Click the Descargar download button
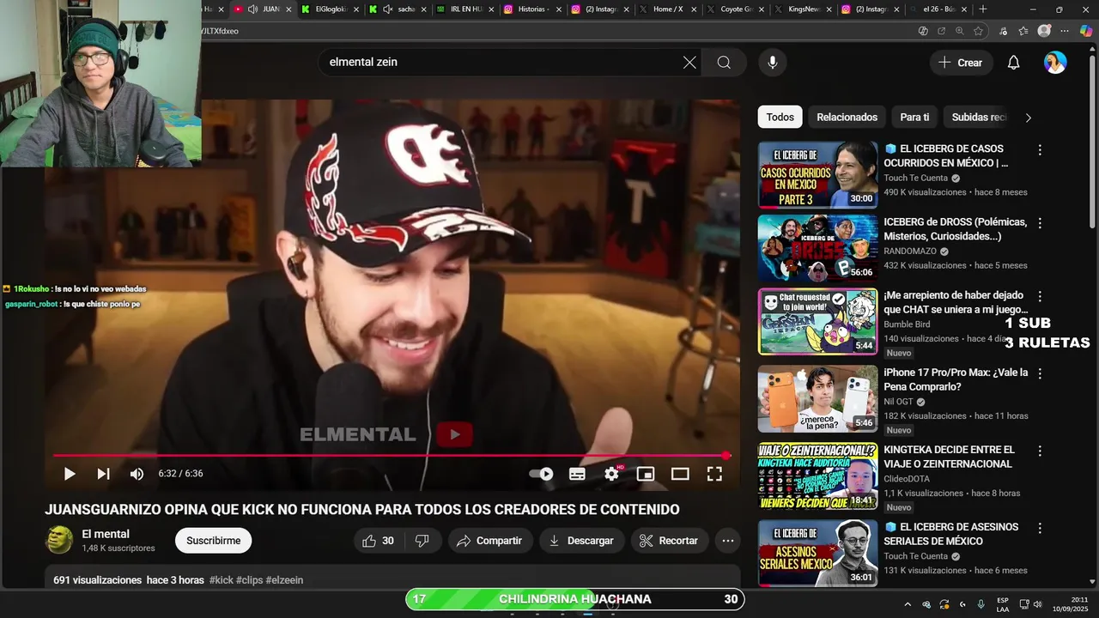1099x618 pixels. (x=581, y=541)
